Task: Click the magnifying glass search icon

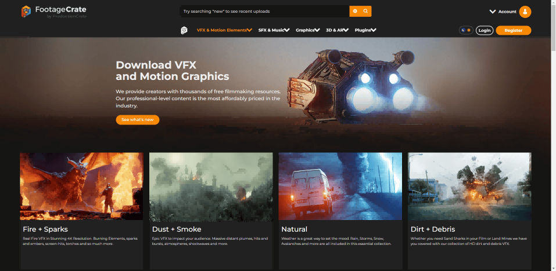Action: (365, 11)
